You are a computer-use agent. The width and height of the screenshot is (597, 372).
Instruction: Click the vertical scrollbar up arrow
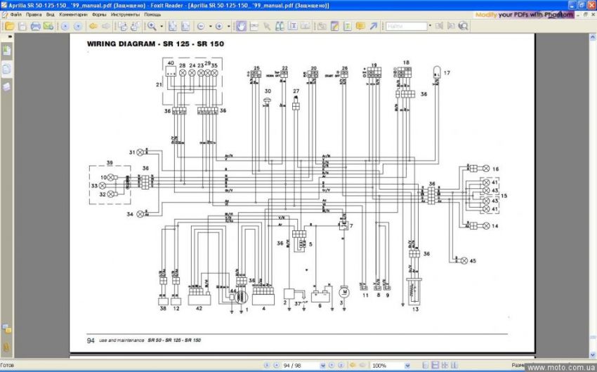pyautogui.click(x=593, y=37)
